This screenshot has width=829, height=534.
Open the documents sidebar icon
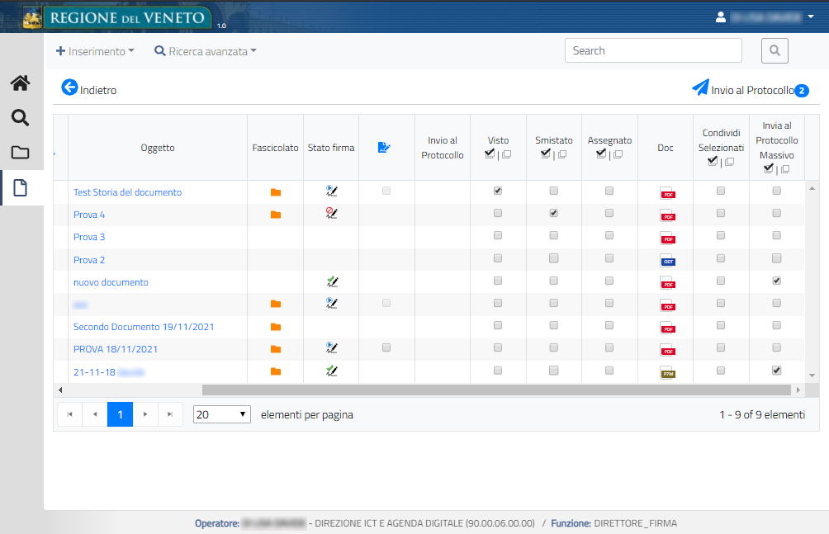(20, 187)
